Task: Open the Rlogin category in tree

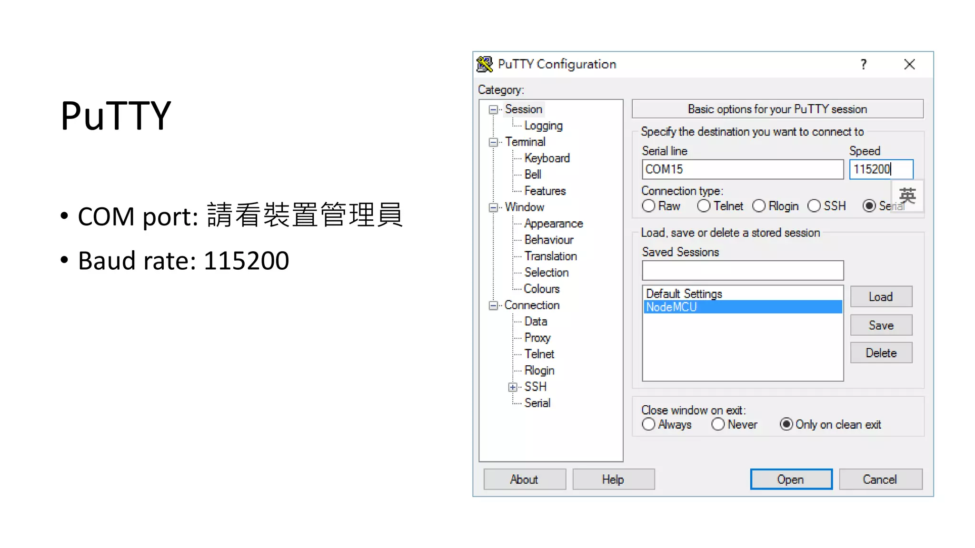Action: tap(539, 371)
